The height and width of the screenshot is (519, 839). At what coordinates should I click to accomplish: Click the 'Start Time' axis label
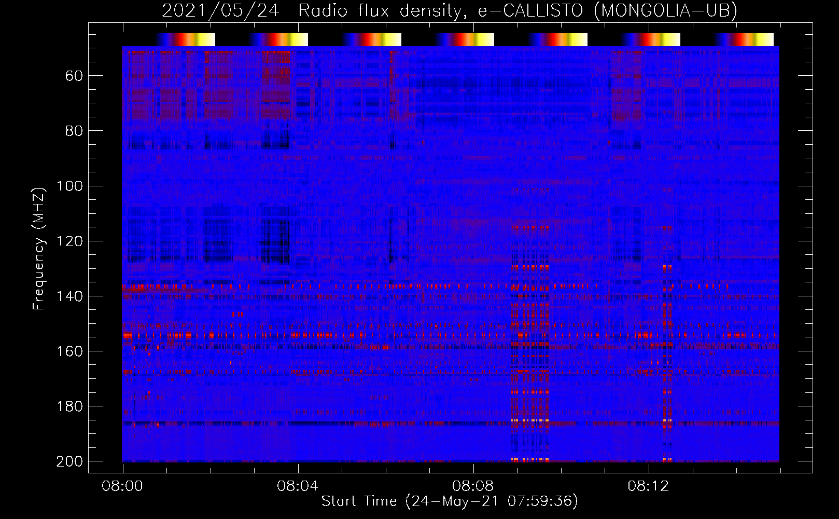[450, 501]
